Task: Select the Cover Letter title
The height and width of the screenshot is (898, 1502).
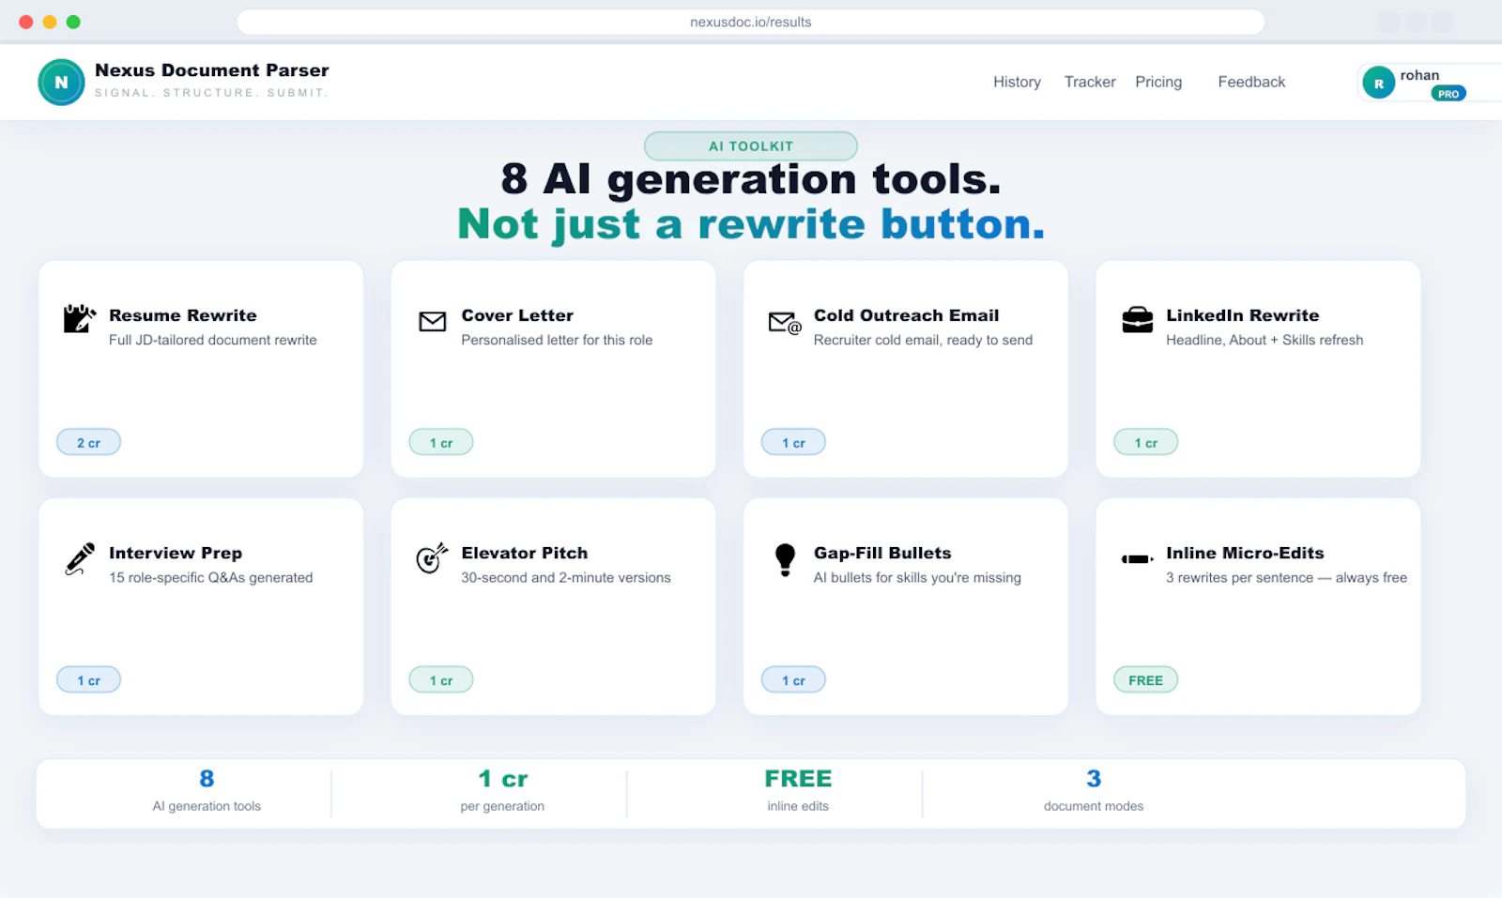Action: pos(517,315)
